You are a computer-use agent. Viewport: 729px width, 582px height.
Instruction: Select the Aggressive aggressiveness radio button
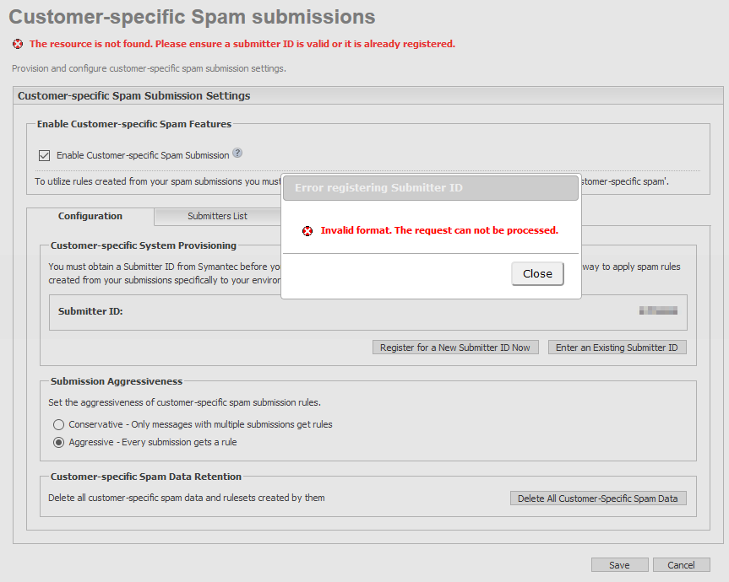coord(58,442)
